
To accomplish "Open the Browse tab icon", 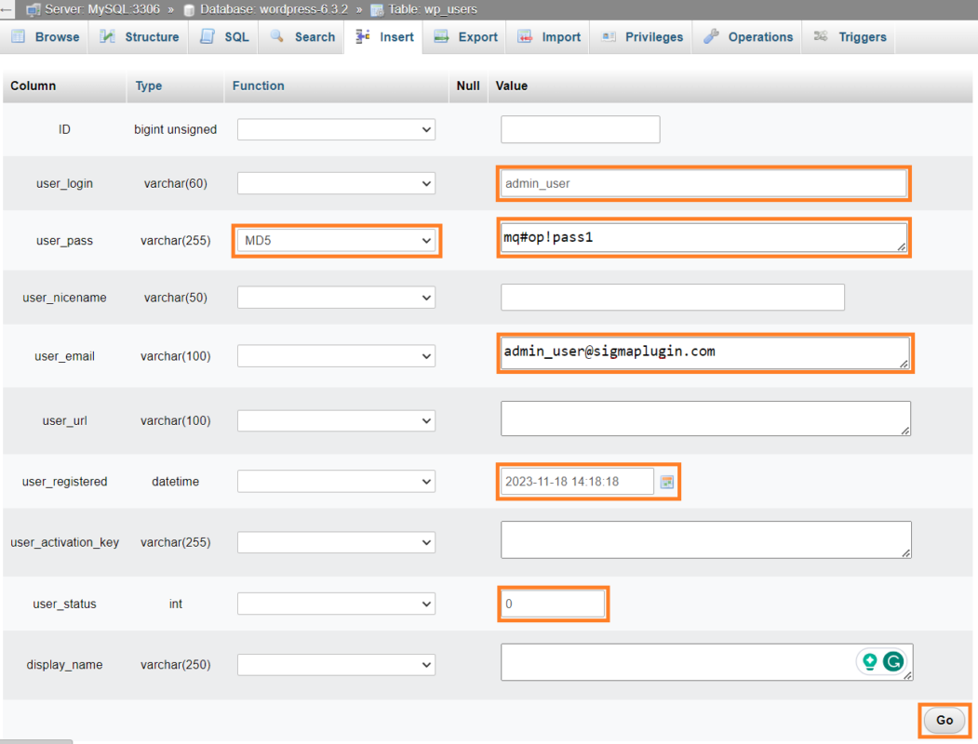I will coord(18,37).
